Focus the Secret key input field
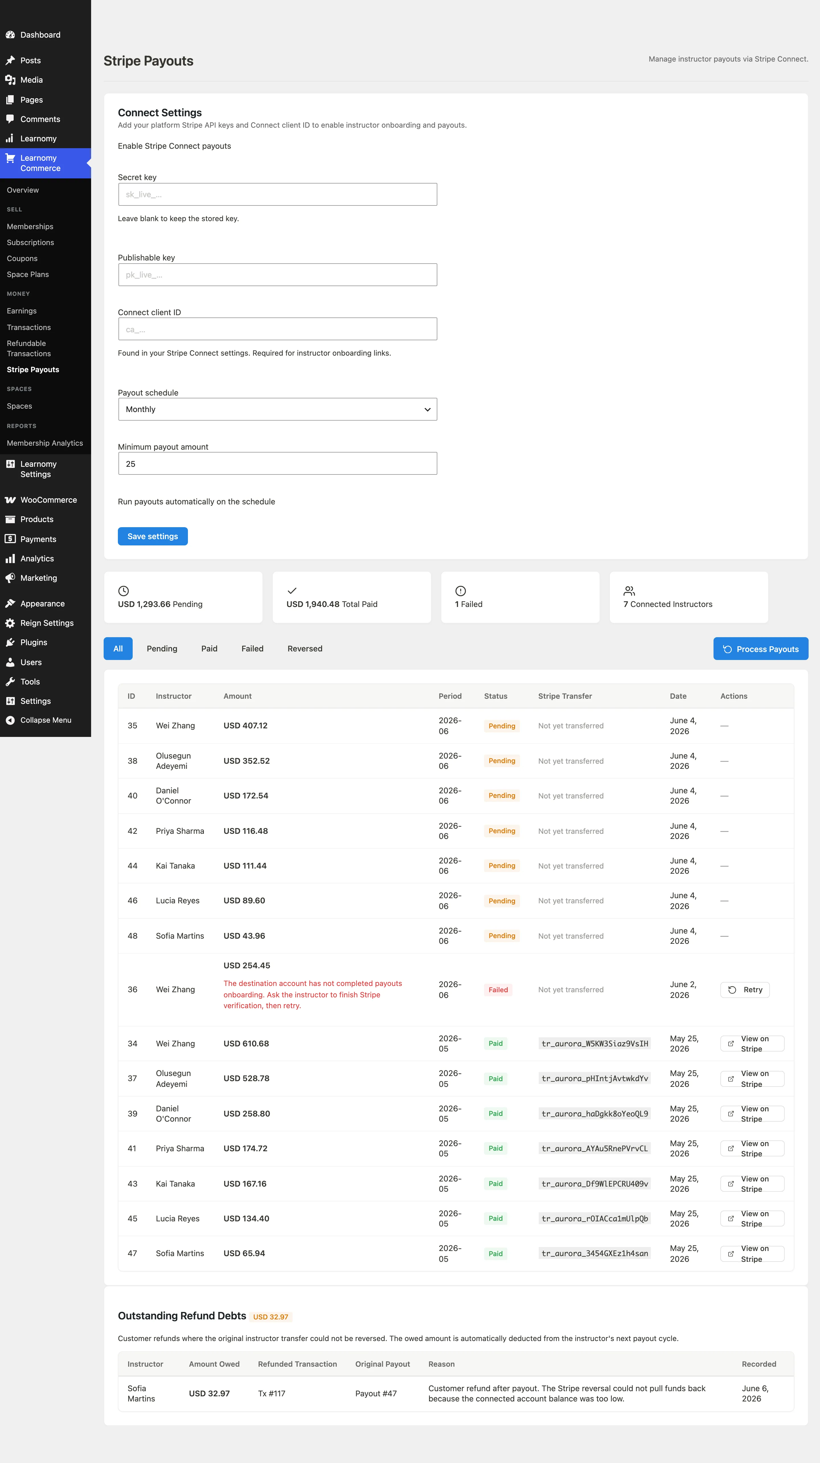The height and width of the screenshot is (1463, 820). [x=278, y=194]
